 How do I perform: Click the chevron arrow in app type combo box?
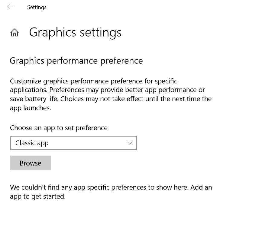[x=130, y=143]
